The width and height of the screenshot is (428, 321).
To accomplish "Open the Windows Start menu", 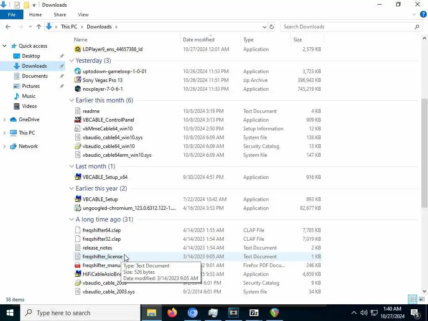I will pyautogui.click(x=10, y=313).
